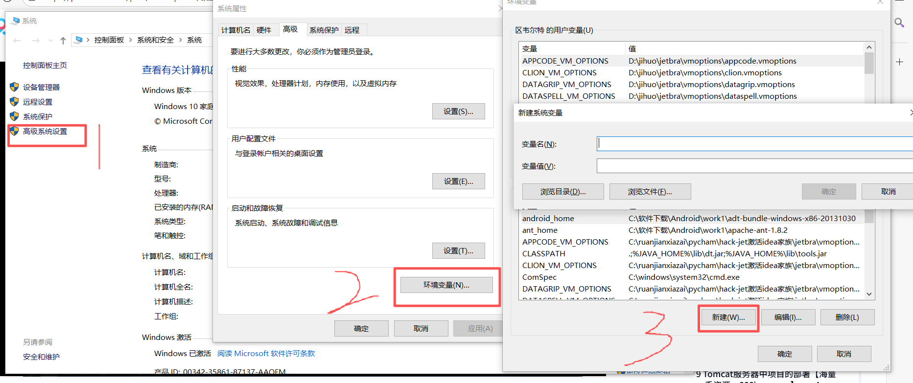
Task: Click the 新建(W)... system variable button
Action: coord(728,317)
